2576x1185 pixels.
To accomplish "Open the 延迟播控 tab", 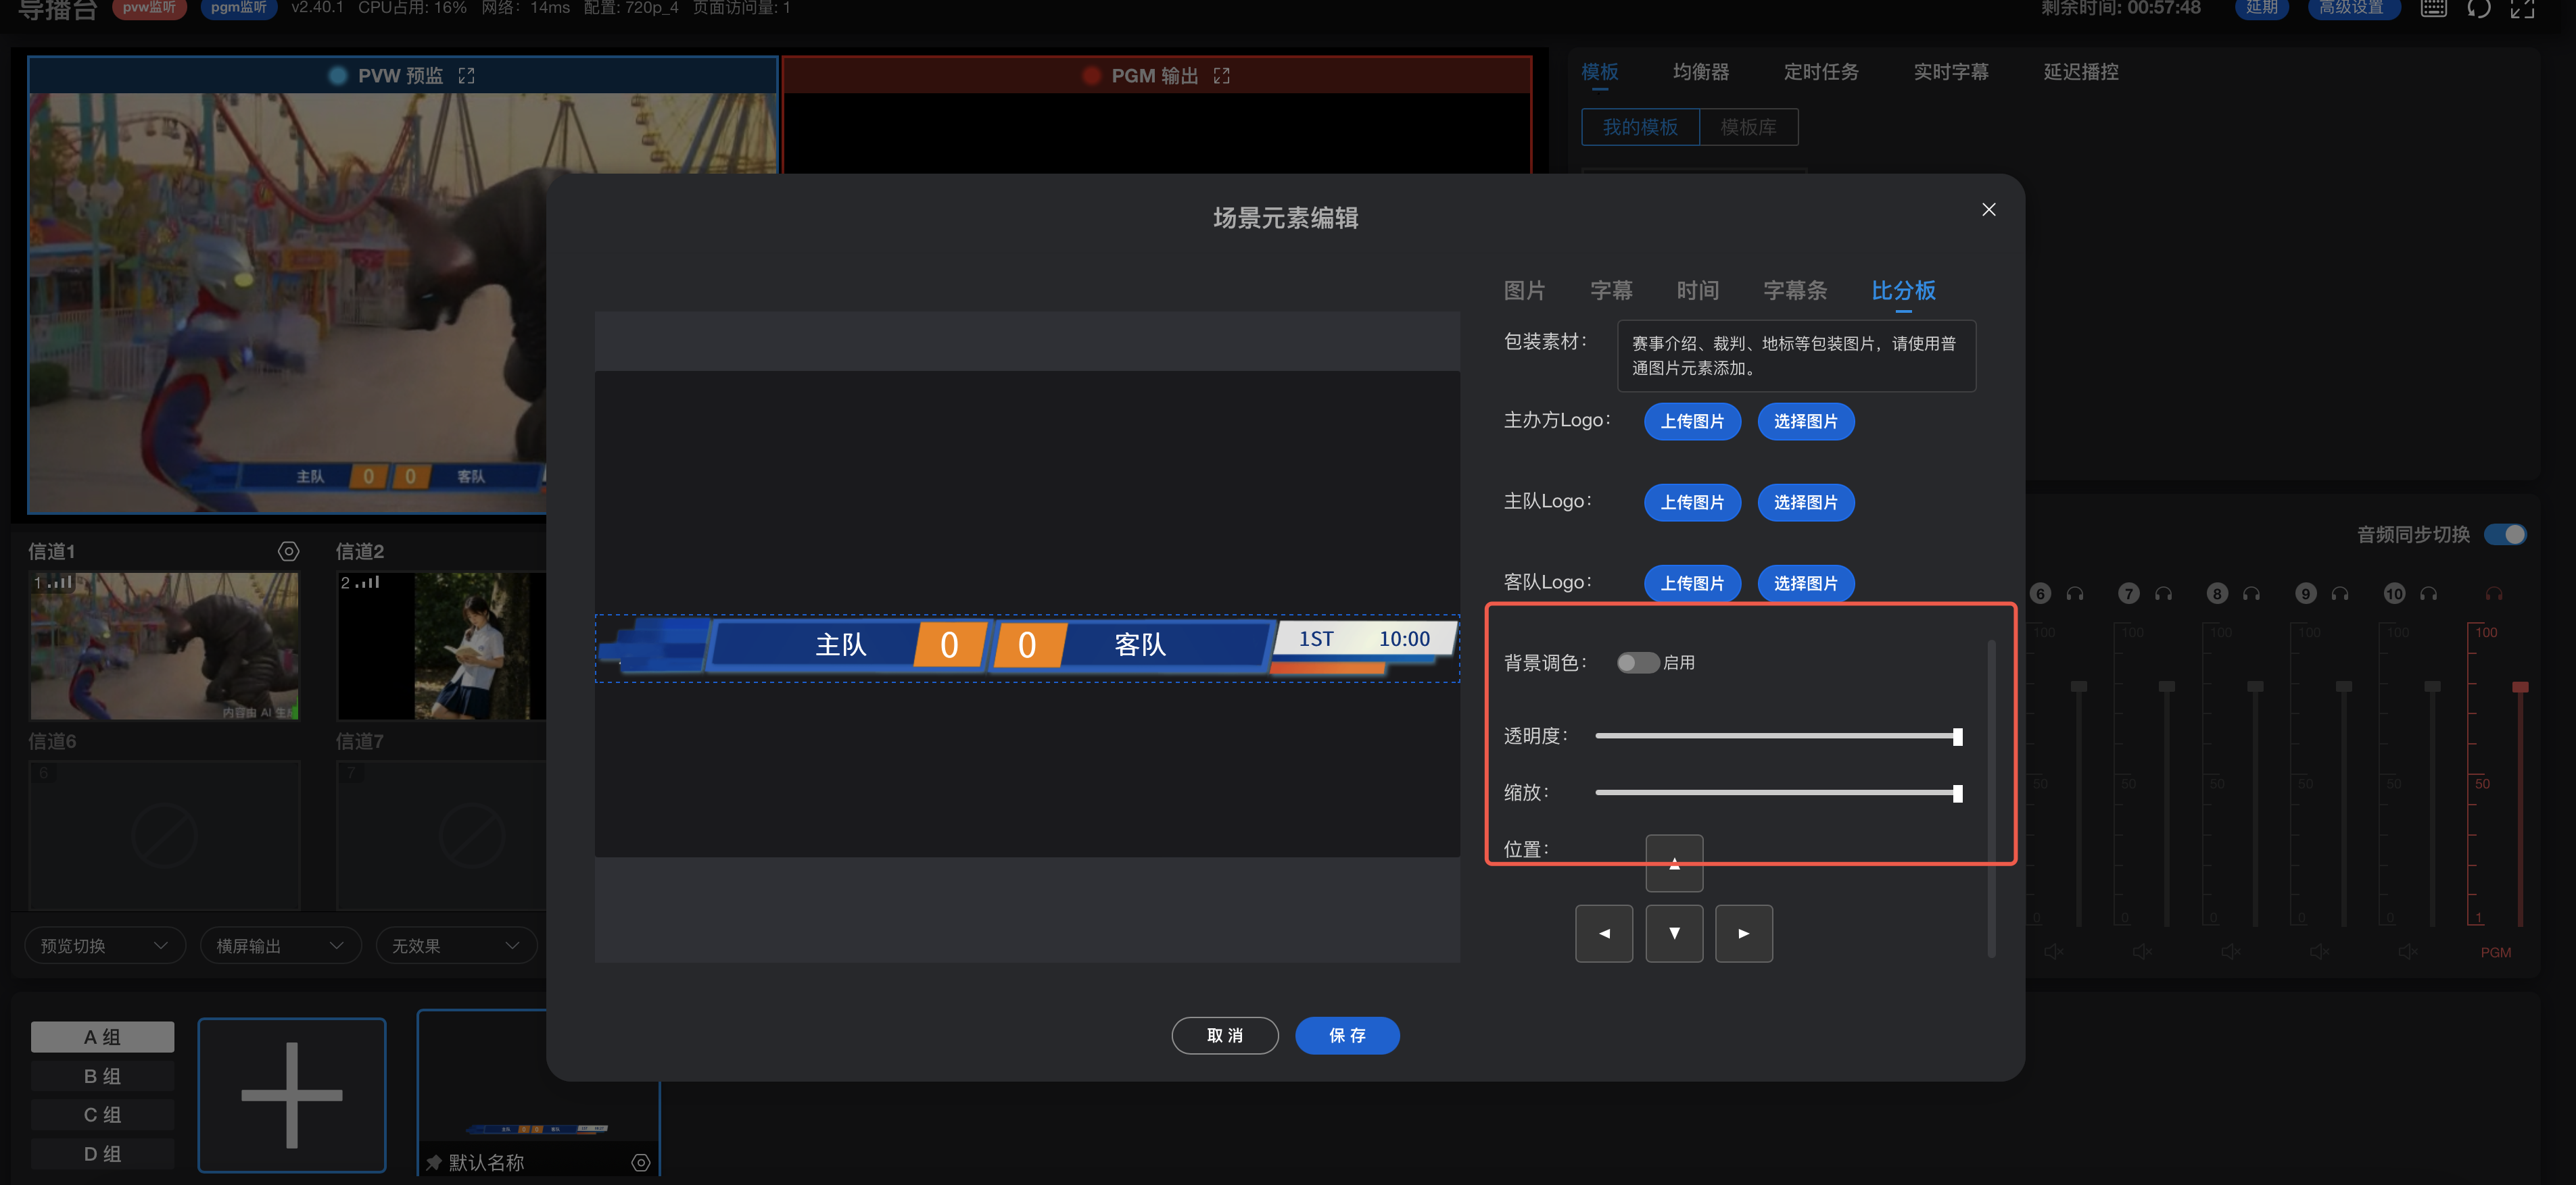I will click(x=2080, y=72).
